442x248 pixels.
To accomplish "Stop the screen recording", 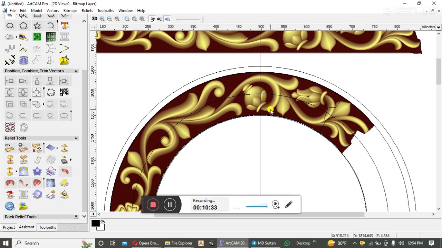I will [x=153, y=205].
